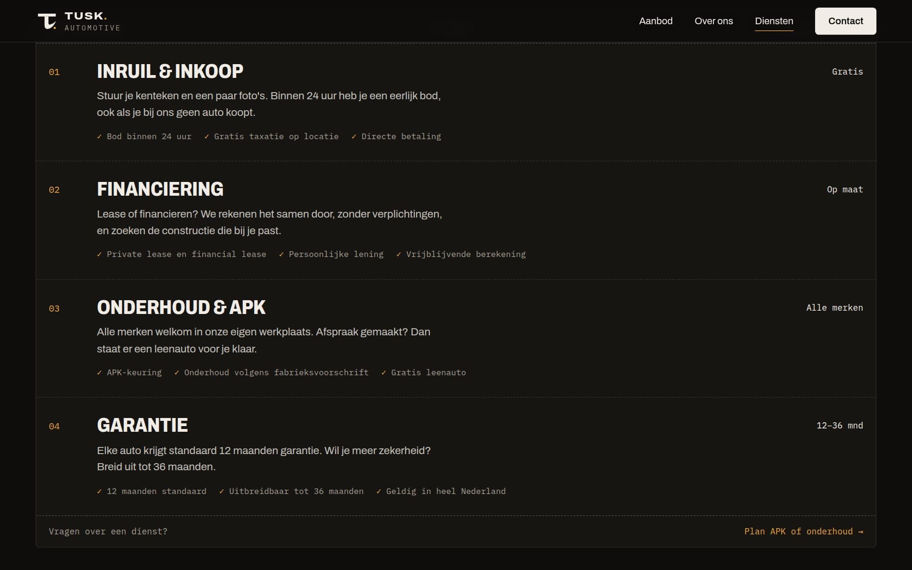The image size is (912, 570).
Task: Click 'Onderhoud volgens fabrieksvoorschrift' feature
Action: click(x=271, y=372)
